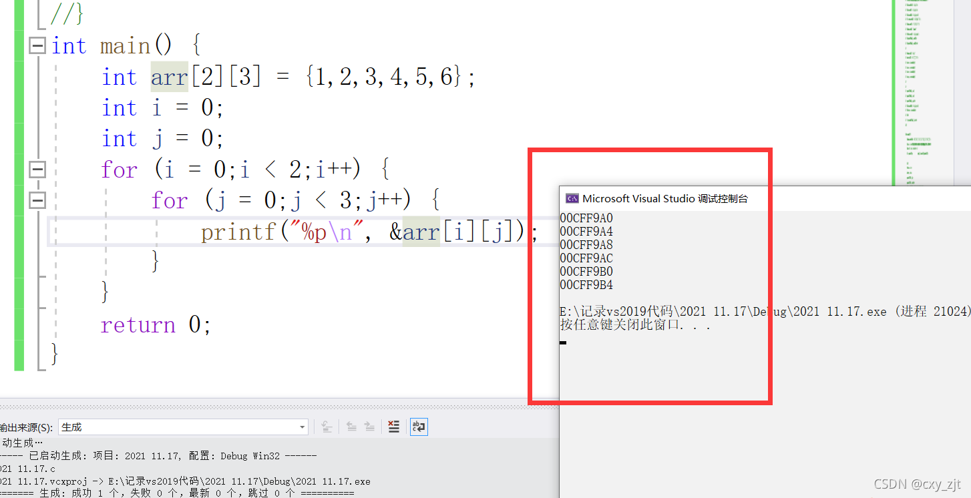Click the build success summary line
This screenshot has height=498, width=971.
180,493
